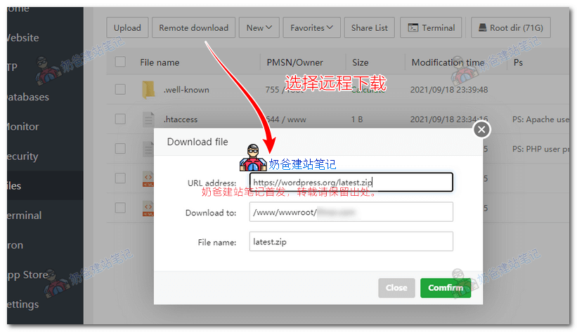Click the gray Close button
This screenshot has height=332, width=577.
click(x=396, y=288)
